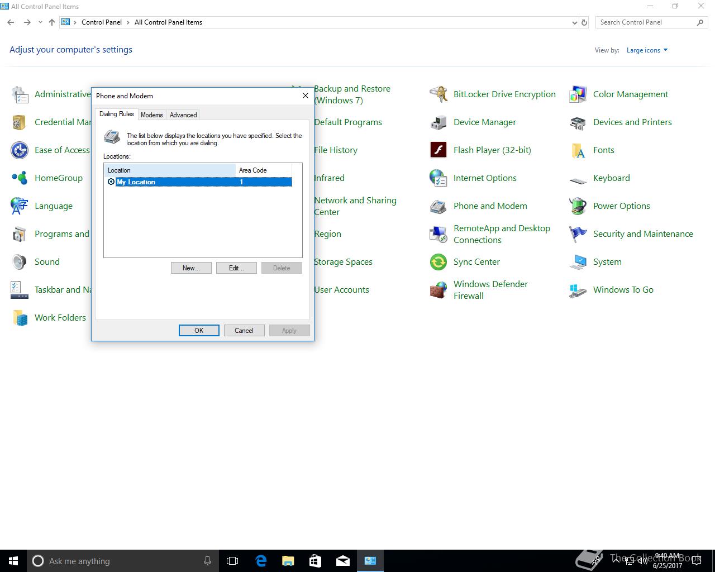
Task: Open Language settings icon
Action: 20,206
